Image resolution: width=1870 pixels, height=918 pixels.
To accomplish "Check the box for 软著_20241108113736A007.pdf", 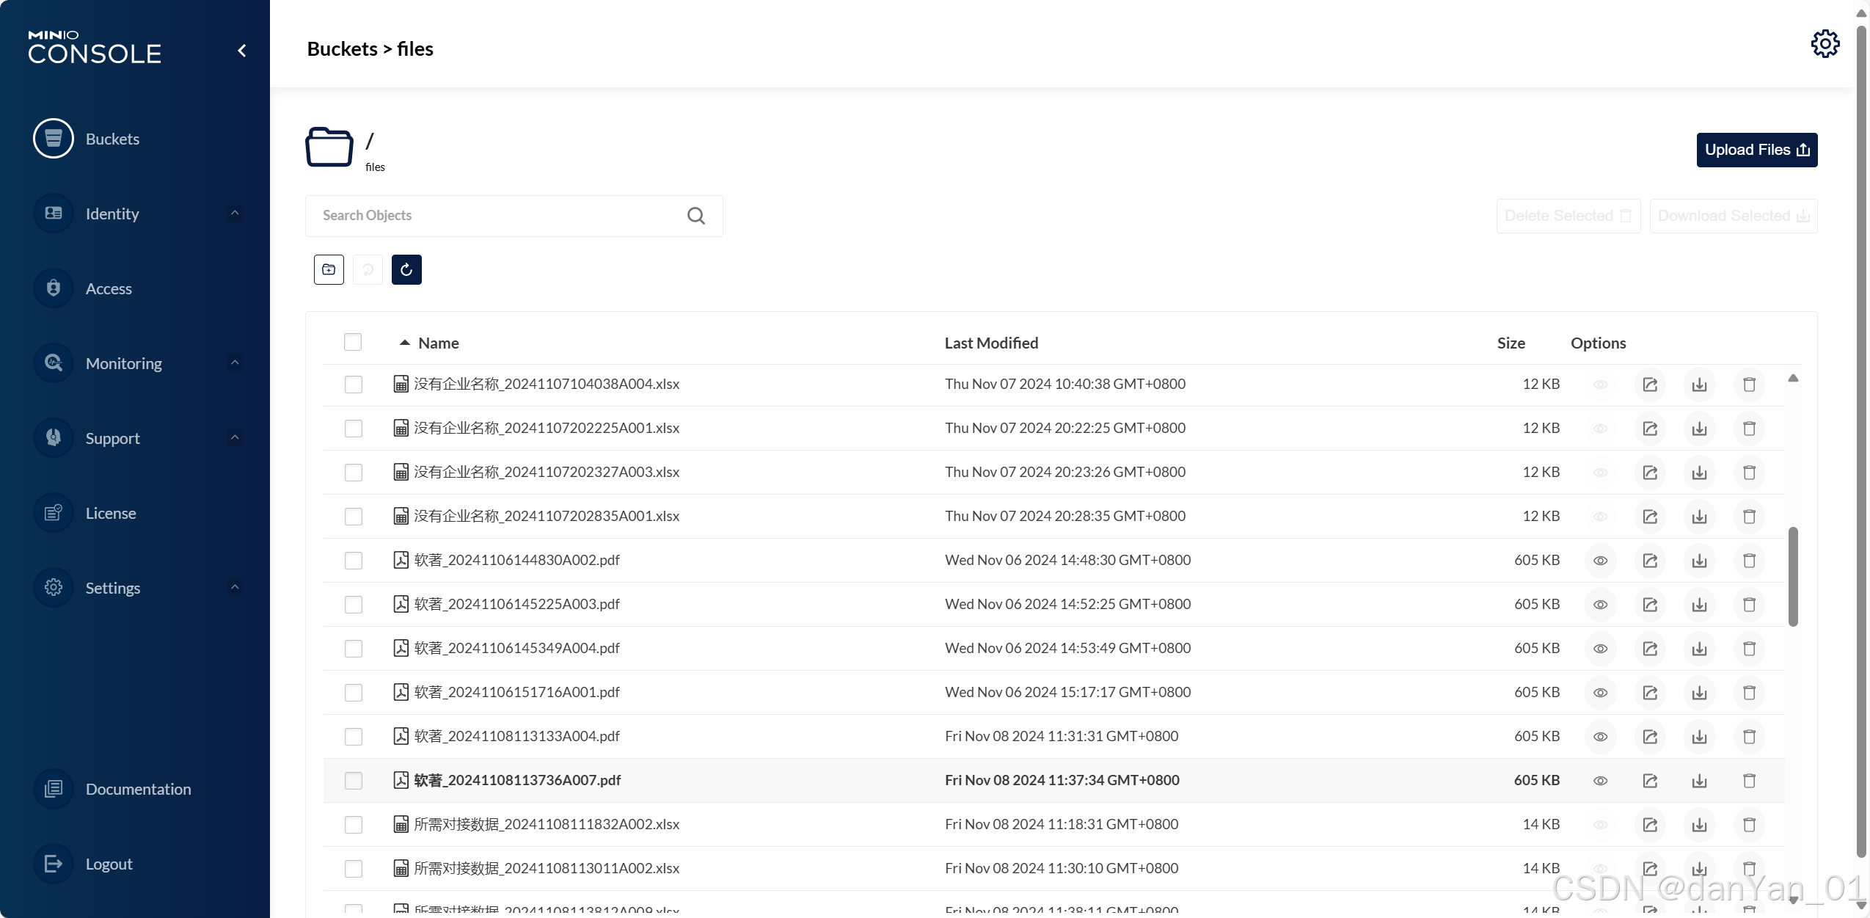I will click(x=354, y=780).
